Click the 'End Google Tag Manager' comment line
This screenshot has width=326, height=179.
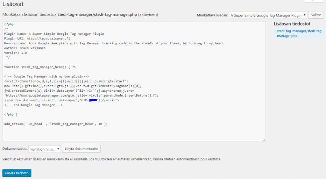pos(33,105)
